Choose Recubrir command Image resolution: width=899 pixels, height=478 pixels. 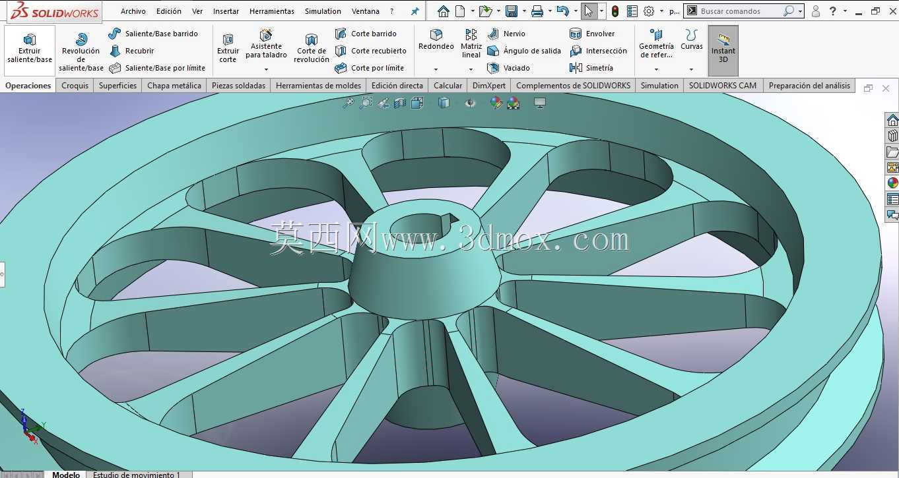coord(132,51)
